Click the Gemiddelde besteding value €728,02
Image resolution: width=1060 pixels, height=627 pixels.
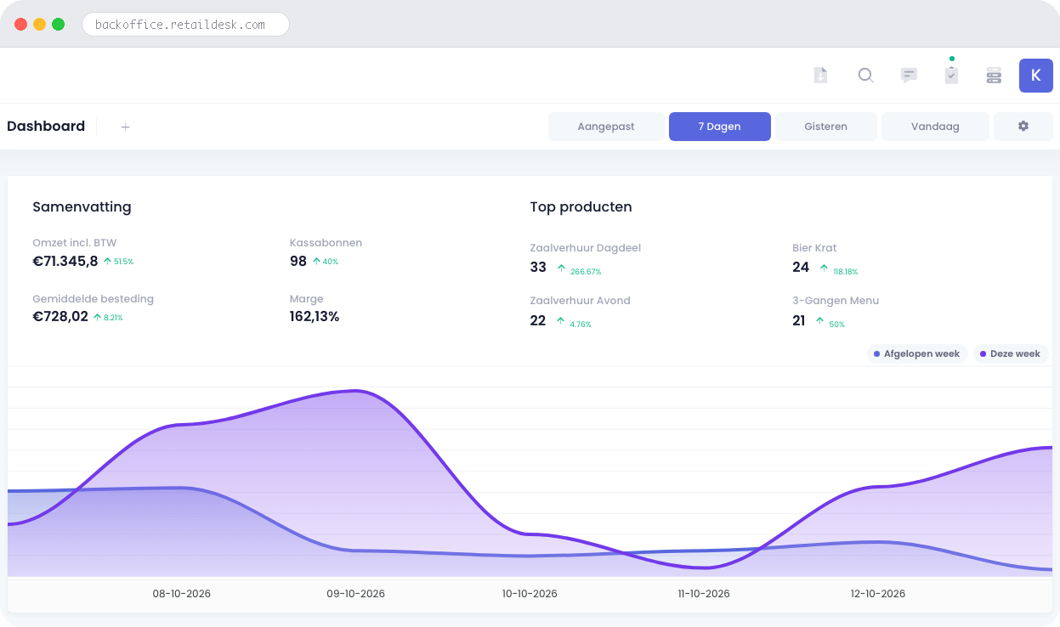click(60, 317)
